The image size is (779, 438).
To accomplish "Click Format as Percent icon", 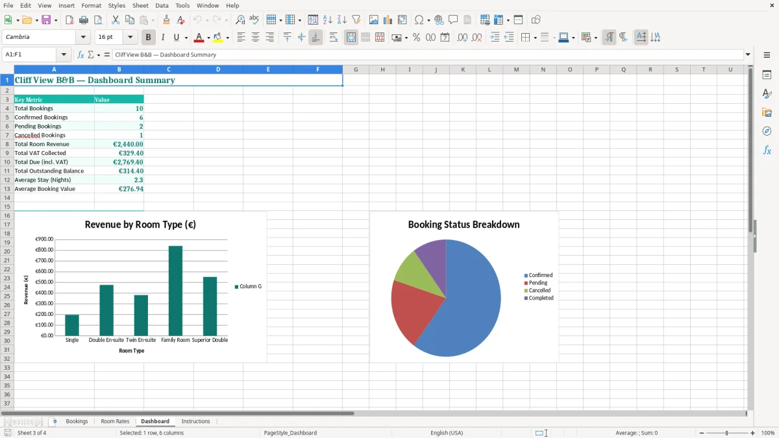I will click(x=416, y=38).
